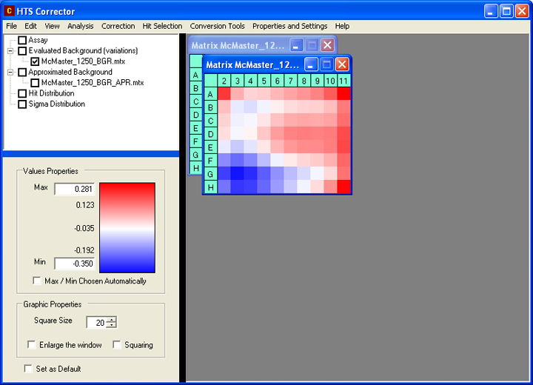
Task: Toggle the Assay checkbox
Action: click(22, 40)
